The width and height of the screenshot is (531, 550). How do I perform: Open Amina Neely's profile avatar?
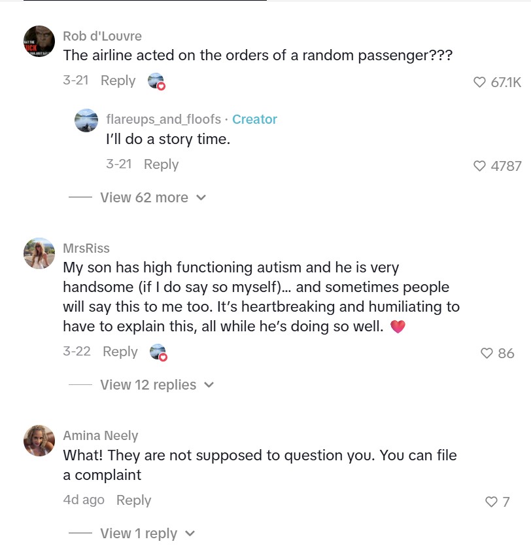pyautogui.click(x=39, y=440)
